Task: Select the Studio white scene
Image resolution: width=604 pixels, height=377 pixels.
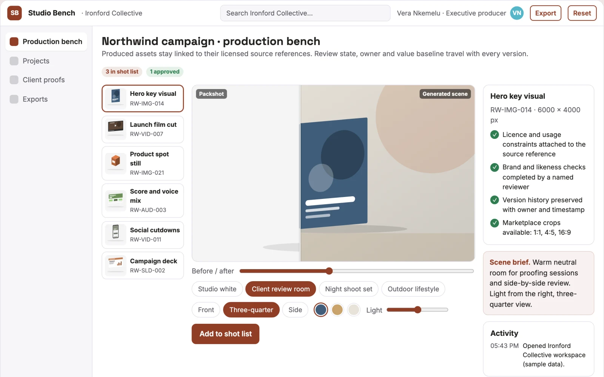Action: (217, 289)
